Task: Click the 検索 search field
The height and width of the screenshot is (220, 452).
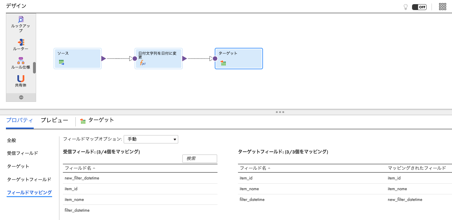Action: (x=199, y=158)
